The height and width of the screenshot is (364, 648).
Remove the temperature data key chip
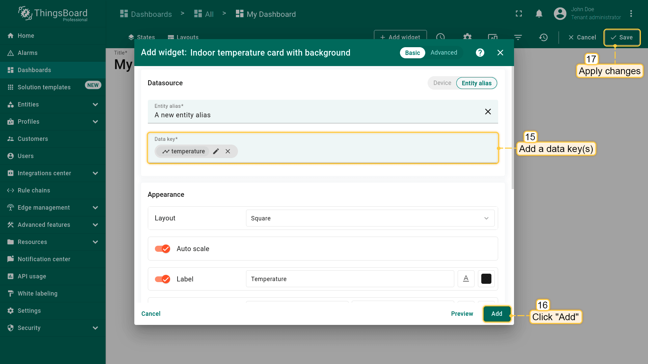(228, 151)
